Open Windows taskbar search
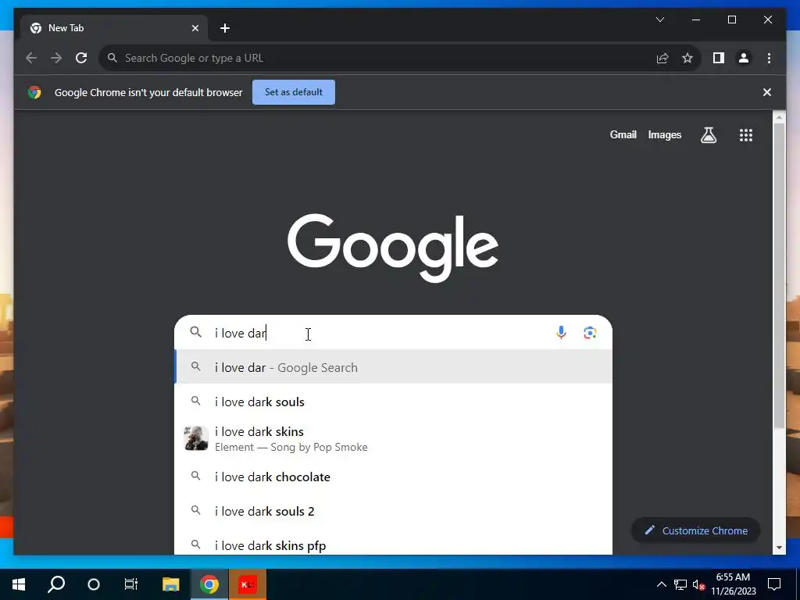Image resolution: width=800 pixels, height=600 pixels. tap(56, 584)
